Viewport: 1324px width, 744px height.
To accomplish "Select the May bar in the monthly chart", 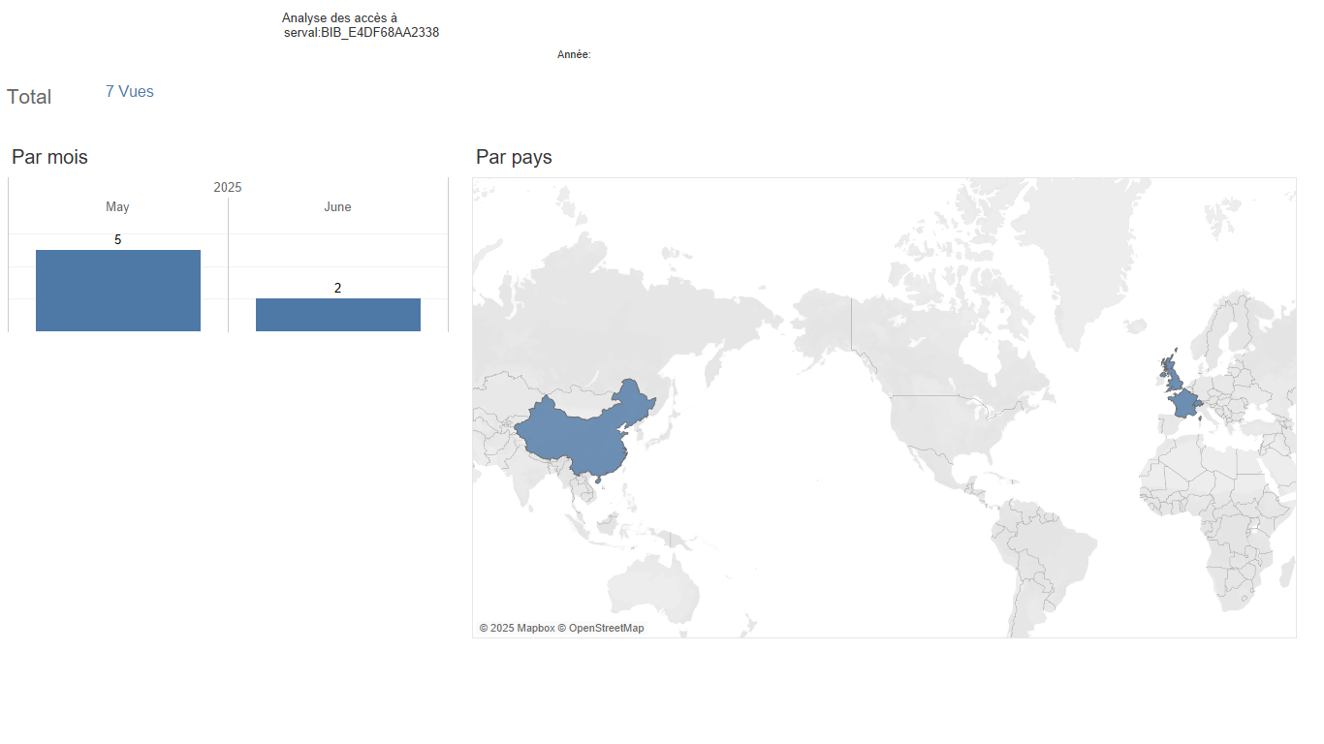I will [118, 291].
